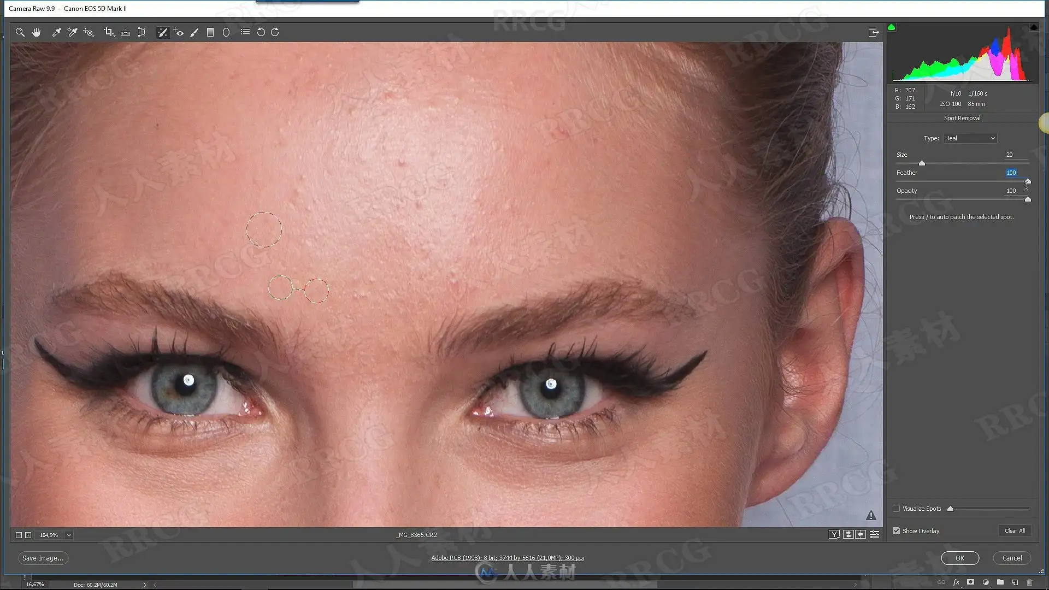Select the Crop tool
This screenshot has height=590, width=1049.
[109, 32]
